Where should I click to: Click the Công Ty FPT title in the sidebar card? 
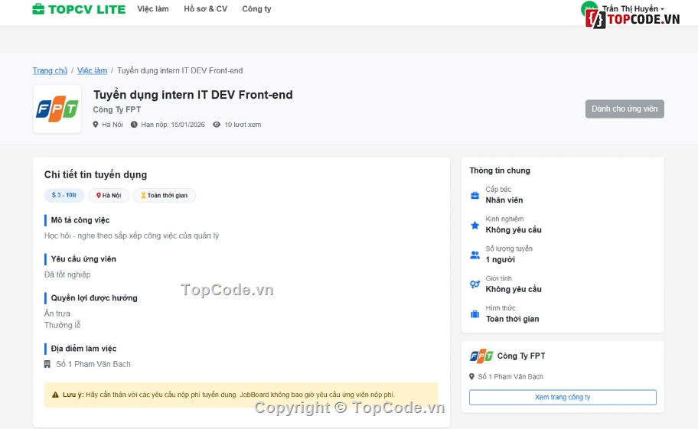point(521,356)
